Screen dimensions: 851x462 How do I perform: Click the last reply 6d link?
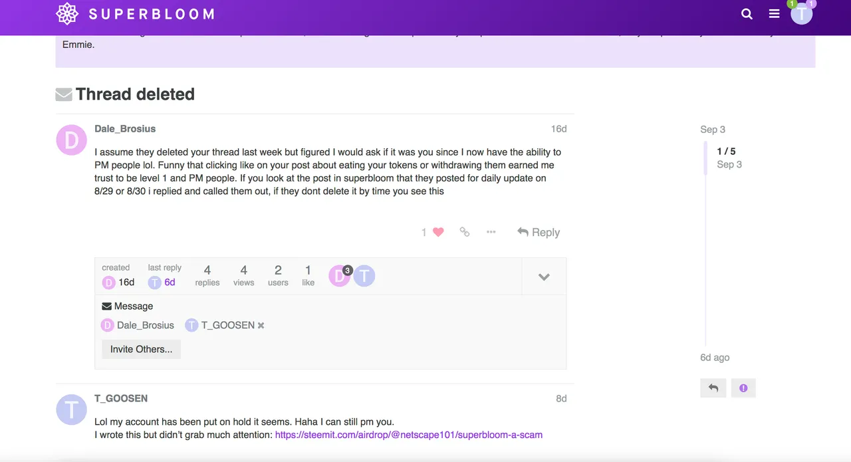coord(170,283)
